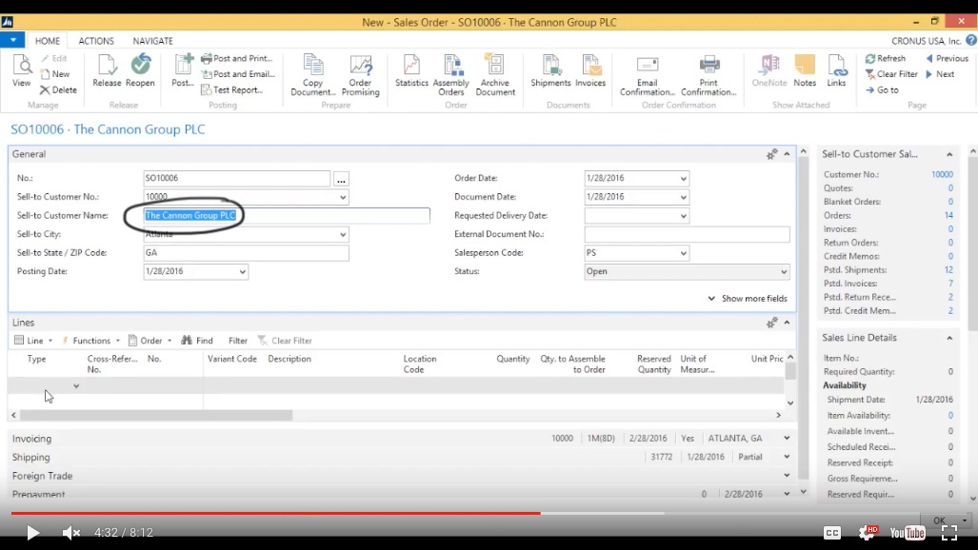Open the Help icon

tap(971, 41)
